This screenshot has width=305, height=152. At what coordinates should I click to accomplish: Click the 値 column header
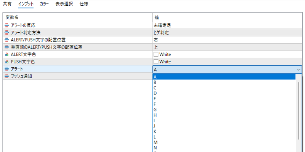tap(227, 17)
